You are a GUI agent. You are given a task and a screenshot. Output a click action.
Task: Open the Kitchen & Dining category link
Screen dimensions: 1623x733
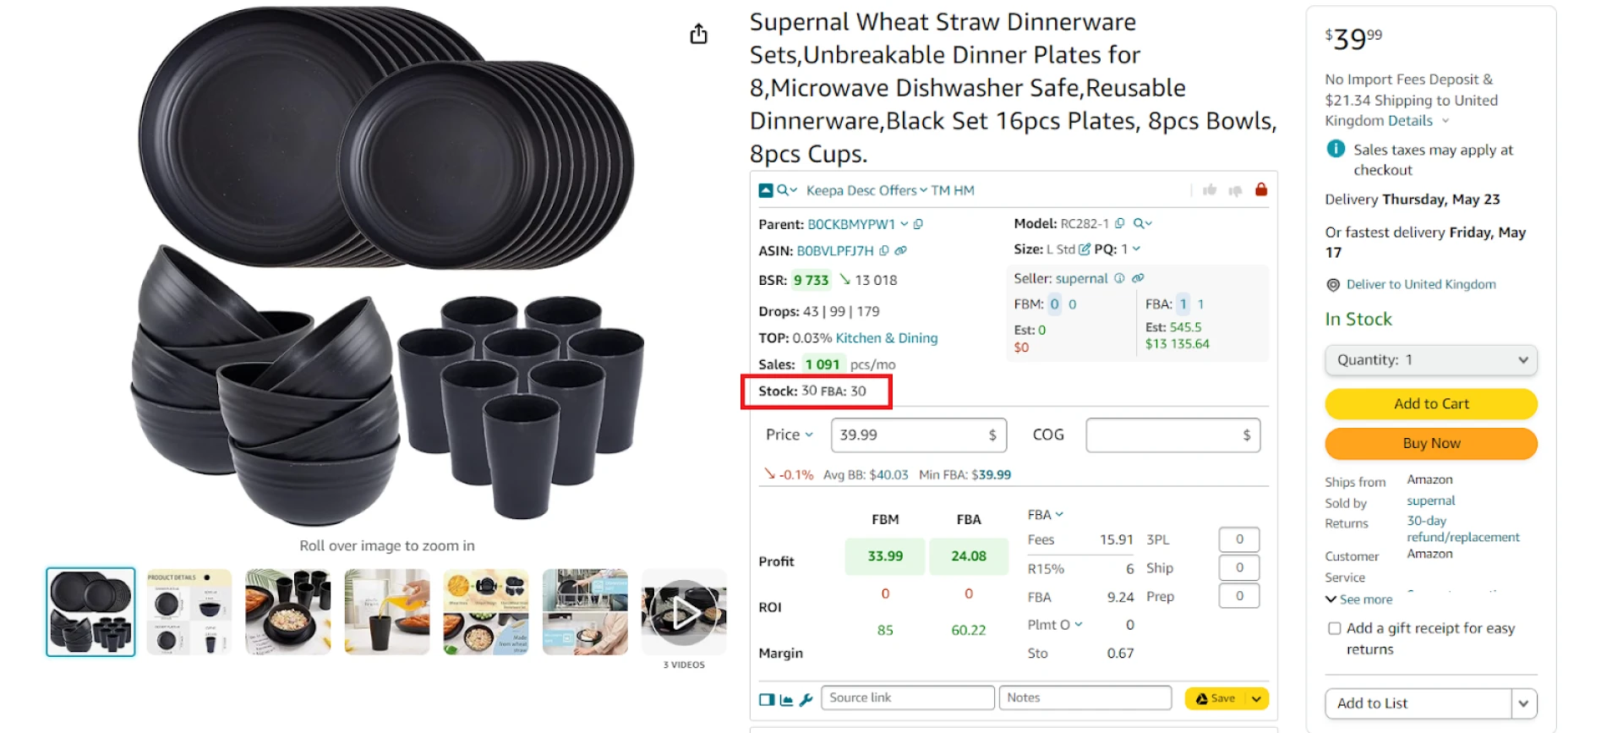[x=886, y=337]
